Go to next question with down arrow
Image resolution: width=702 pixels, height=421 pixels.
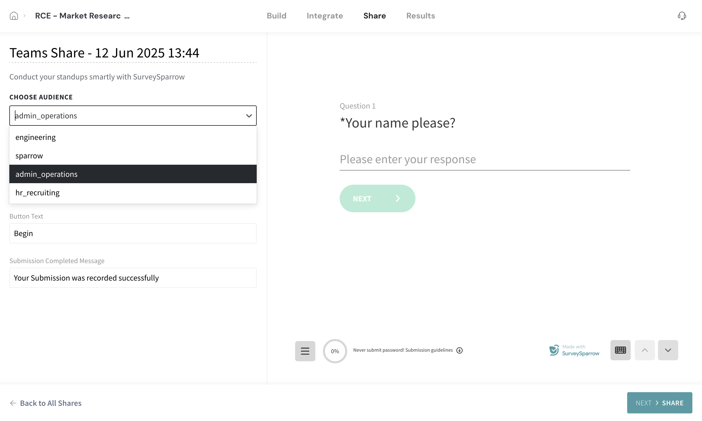click(668, 350)
